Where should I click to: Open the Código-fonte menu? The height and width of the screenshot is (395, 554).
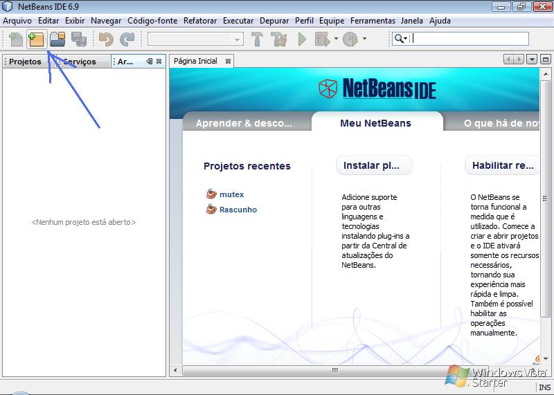tap(152, 21)
